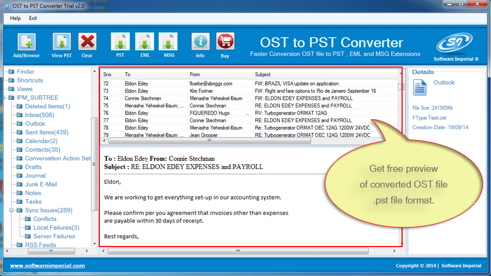Select email row 74 FW: ELDON EDEY EXPENSES
Image resolution: width=491 pixels, height=276 pixels.
pos(249,98)
